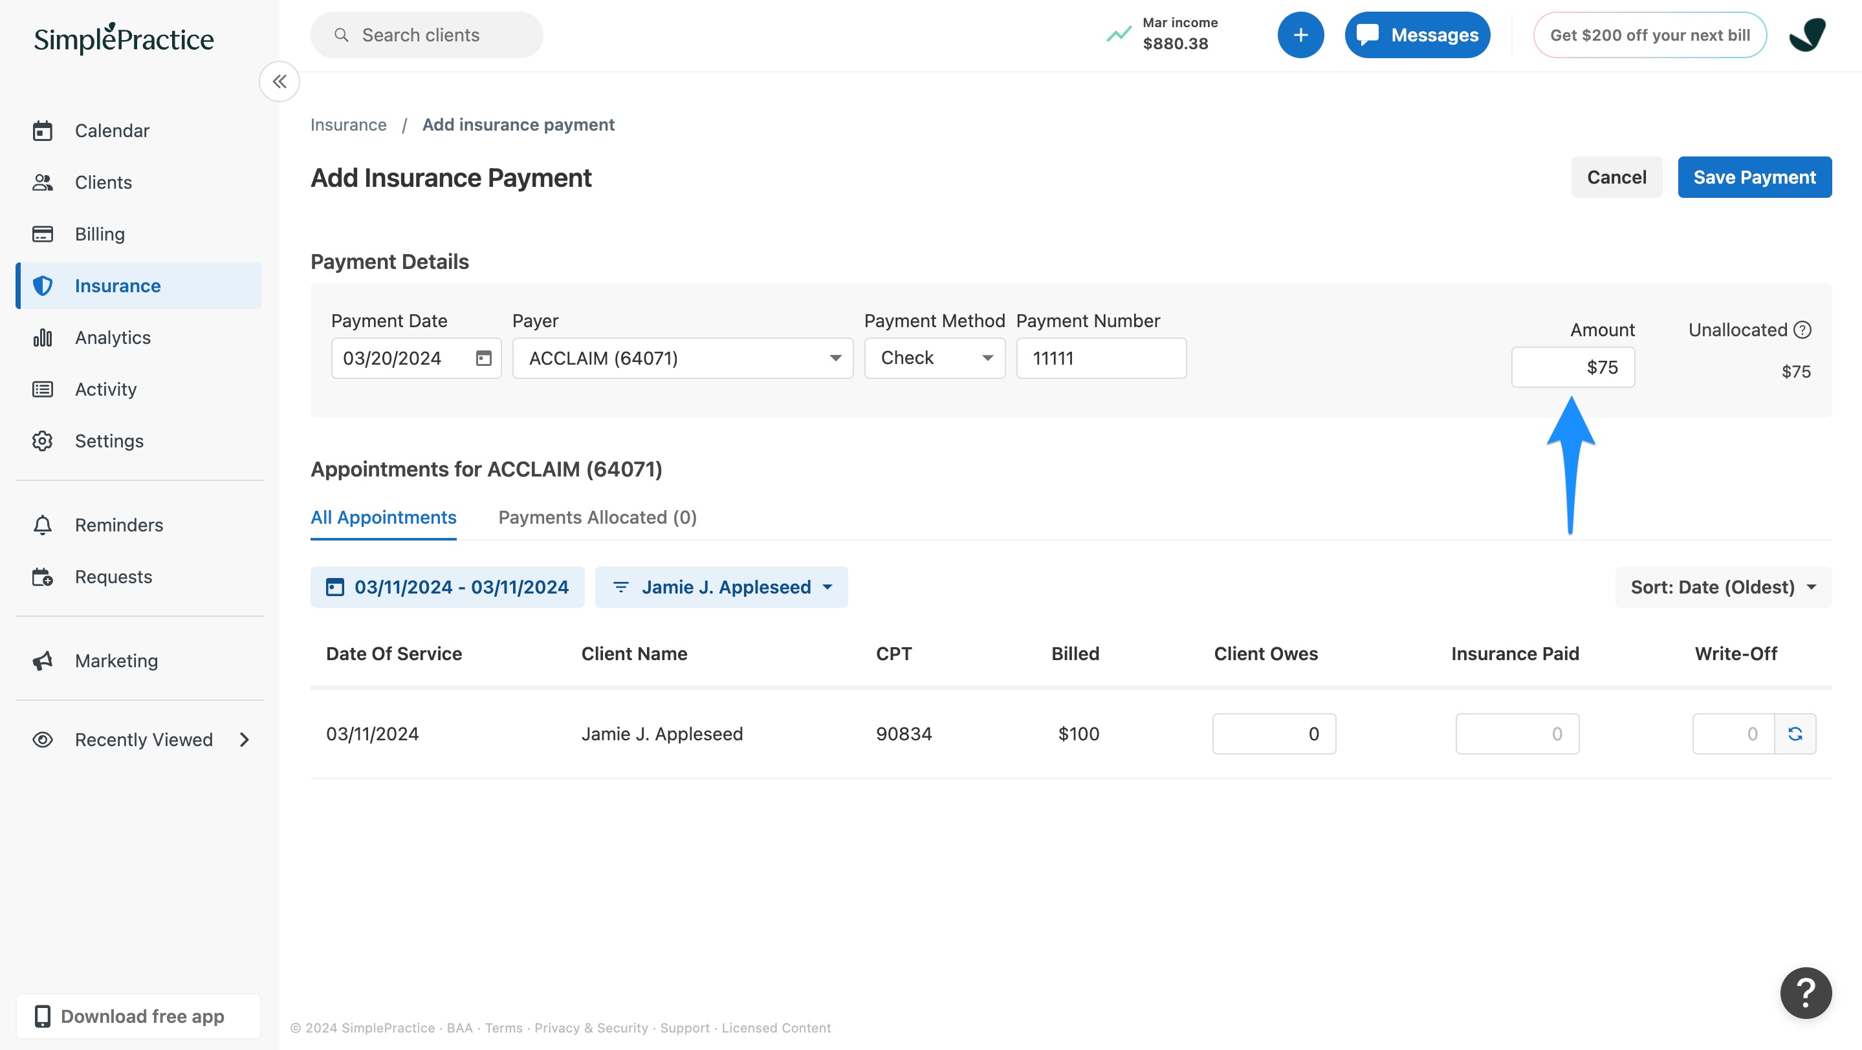This screenshot has height=1050, width=1862.
Task: Click Get $200 off your next bill
Action: (1650, 35)
